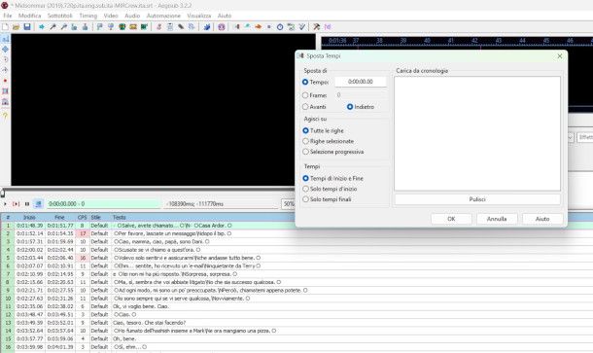Select subtitle row 15 'Oh, bene.'
Screen dimensions: 593x353
click(x=296, y=339)
